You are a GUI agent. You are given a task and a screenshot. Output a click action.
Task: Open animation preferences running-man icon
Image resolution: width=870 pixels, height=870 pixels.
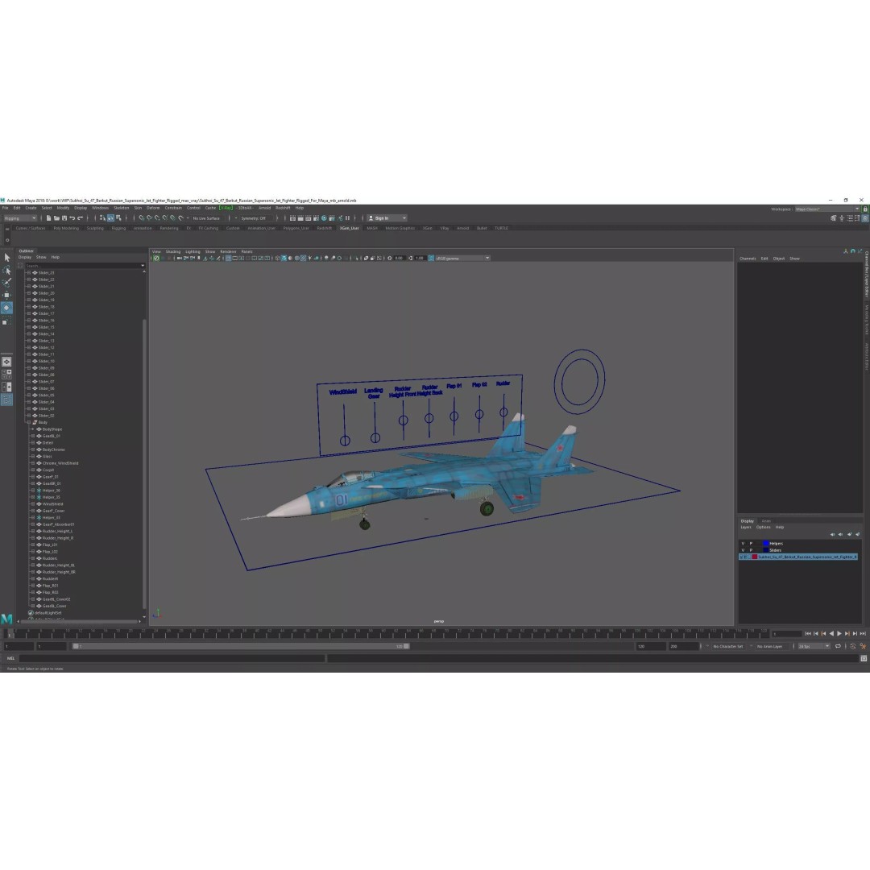click(x=863, y=646)
